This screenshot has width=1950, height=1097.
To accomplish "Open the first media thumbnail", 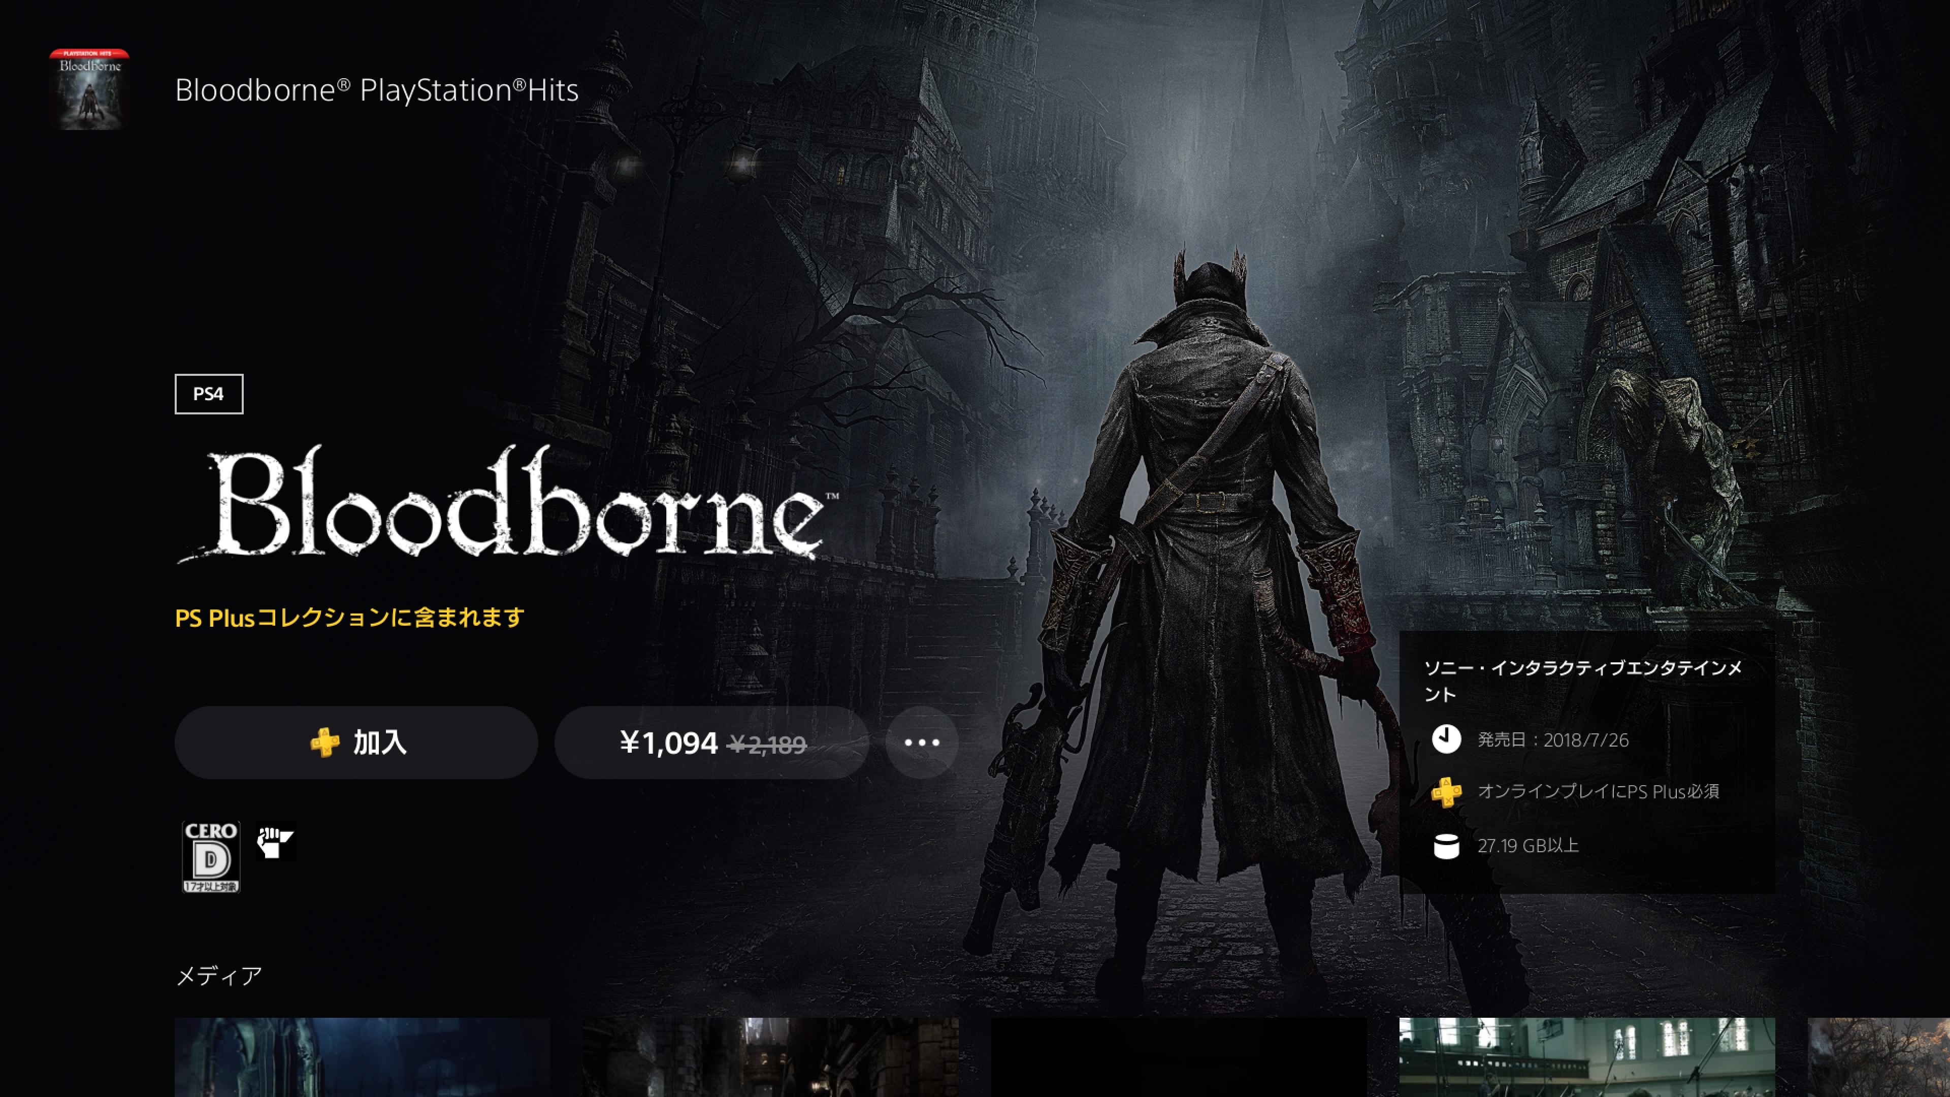I will (362, 1057).
